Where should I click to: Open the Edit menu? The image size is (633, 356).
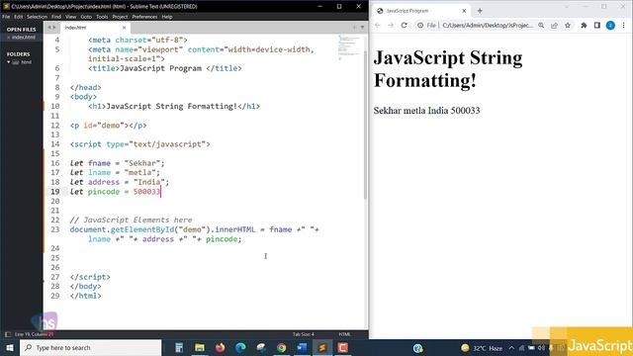(x=19, y=17)
